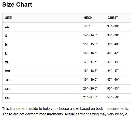Click the XL size row label
131x122 pixels.
coord(7,62)
